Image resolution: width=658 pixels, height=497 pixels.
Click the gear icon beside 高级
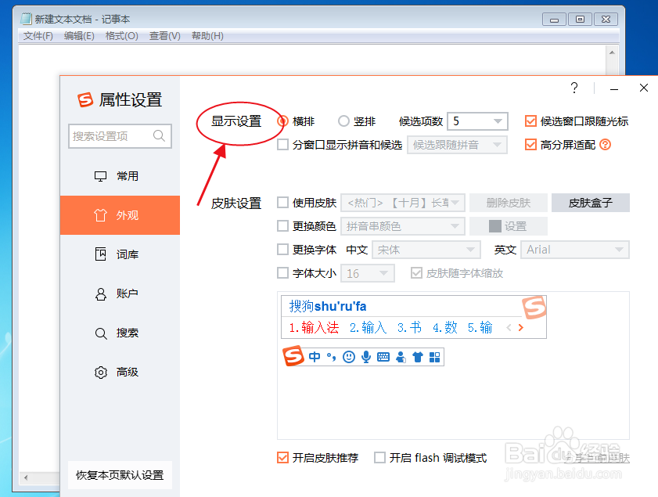point(101,373)
